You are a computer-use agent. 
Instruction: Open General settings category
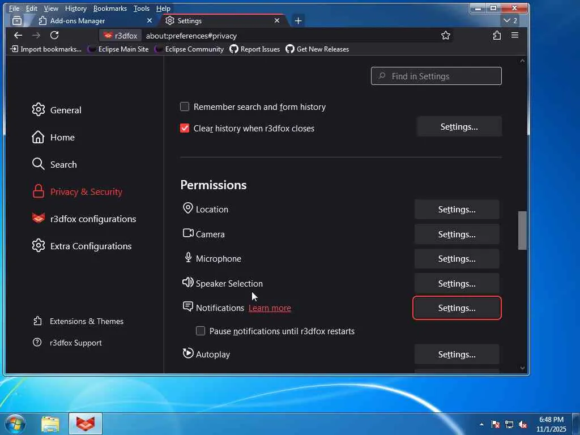point(57,110)
